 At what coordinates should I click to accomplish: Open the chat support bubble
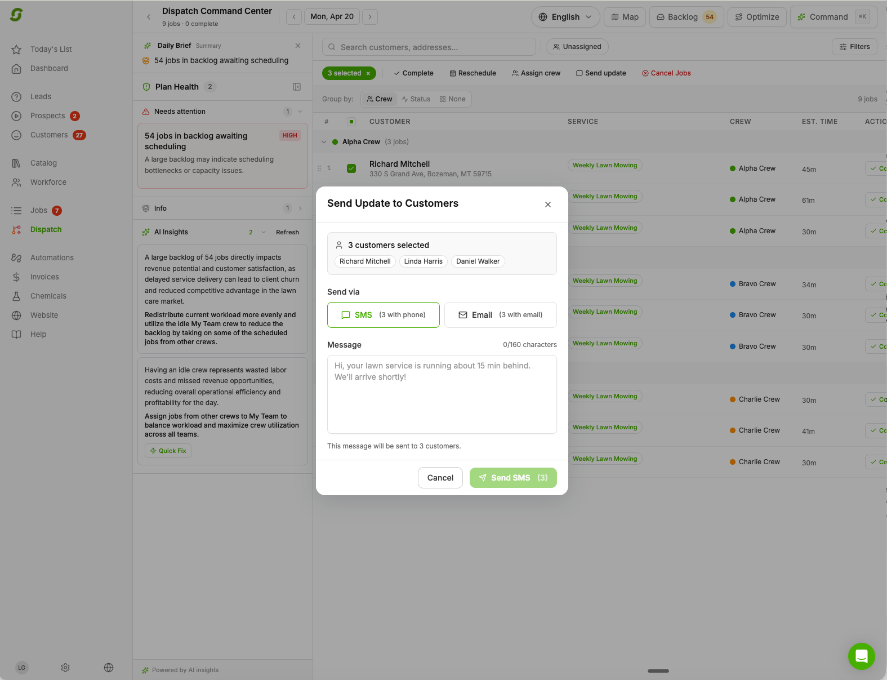tap(861, 656)
